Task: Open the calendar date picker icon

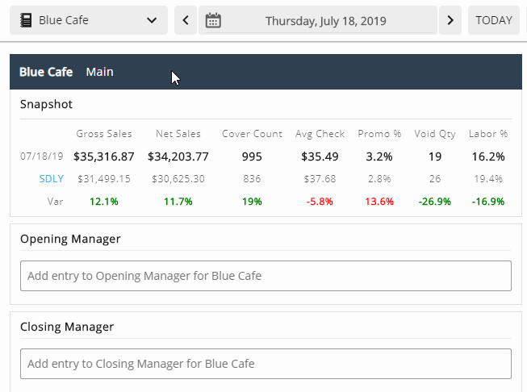Action: (x=213, y=20)
